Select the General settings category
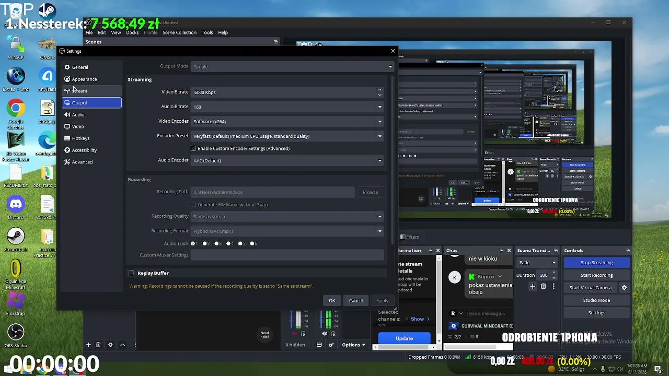Image resolution: width=669 pixels, height=376 pixels. point(91,67)
